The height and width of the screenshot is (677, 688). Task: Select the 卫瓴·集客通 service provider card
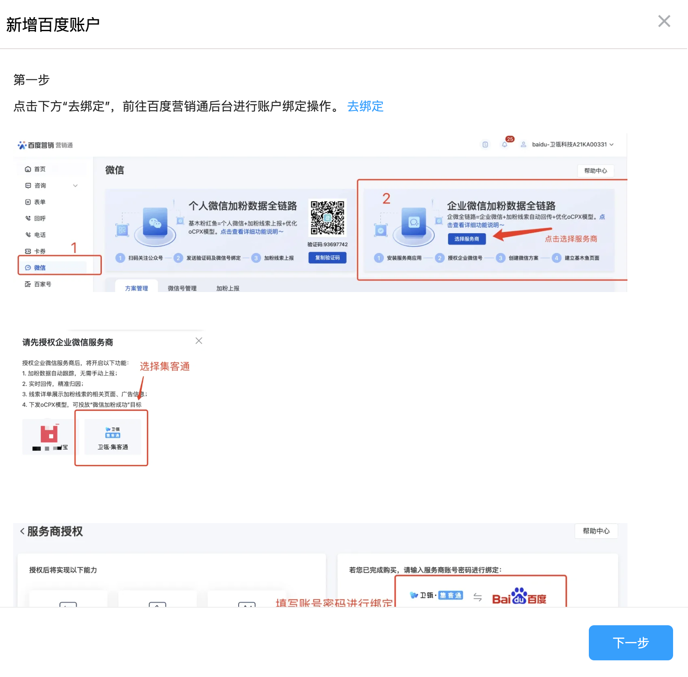click(113, 437)
